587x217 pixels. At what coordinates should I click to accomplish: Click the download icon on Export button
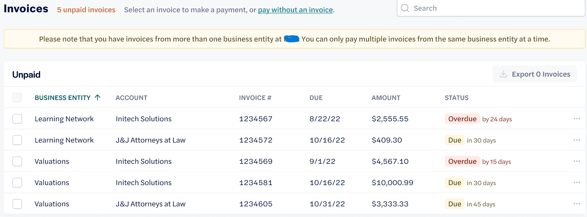(503, 74)
